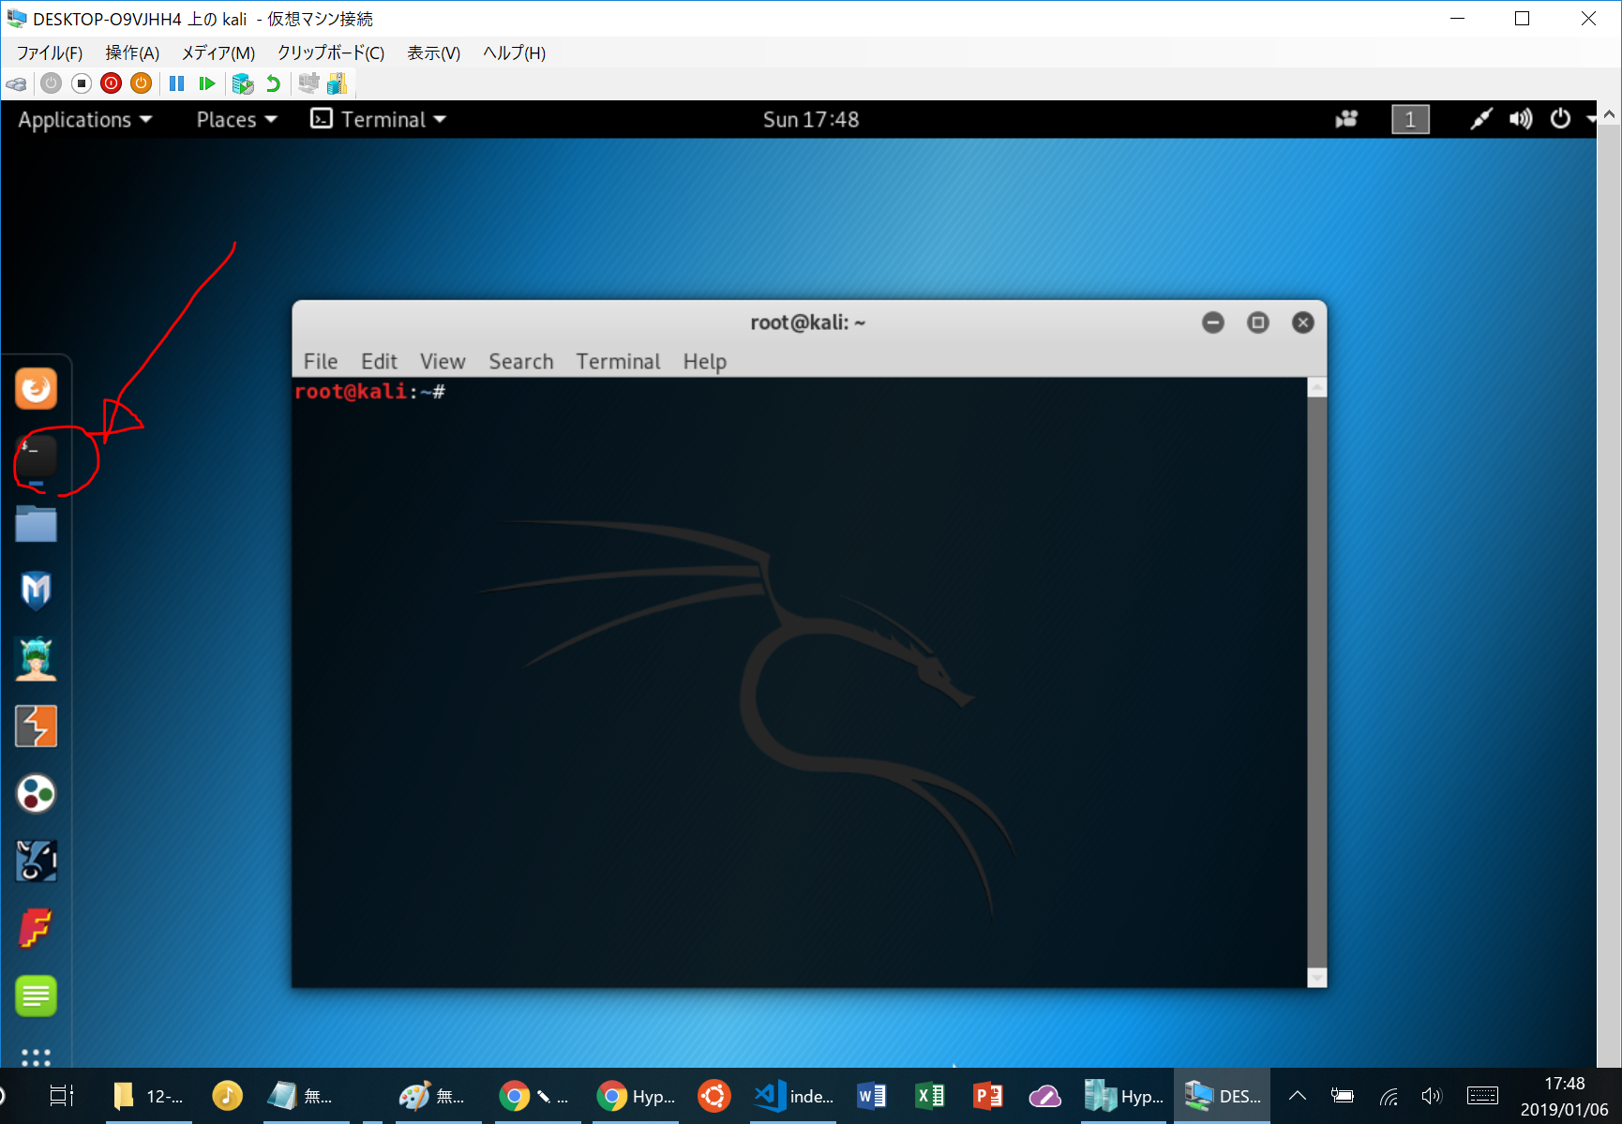Show all applications grid in dock
The width and height of the screenshot is (1622, 1124).
pos(37,1057)
